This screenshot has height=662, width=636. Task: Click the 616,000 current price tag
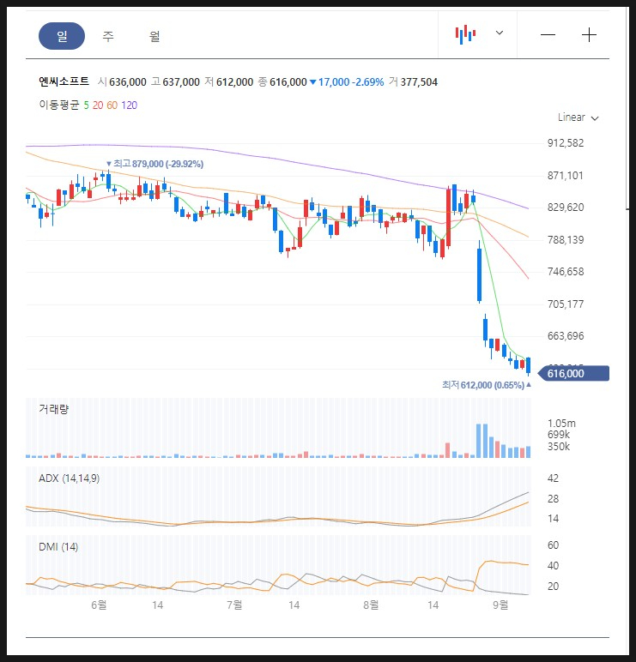tap(574, 374)
